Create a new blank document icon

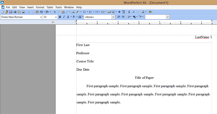pyautogui.click(x=2, y=12)
